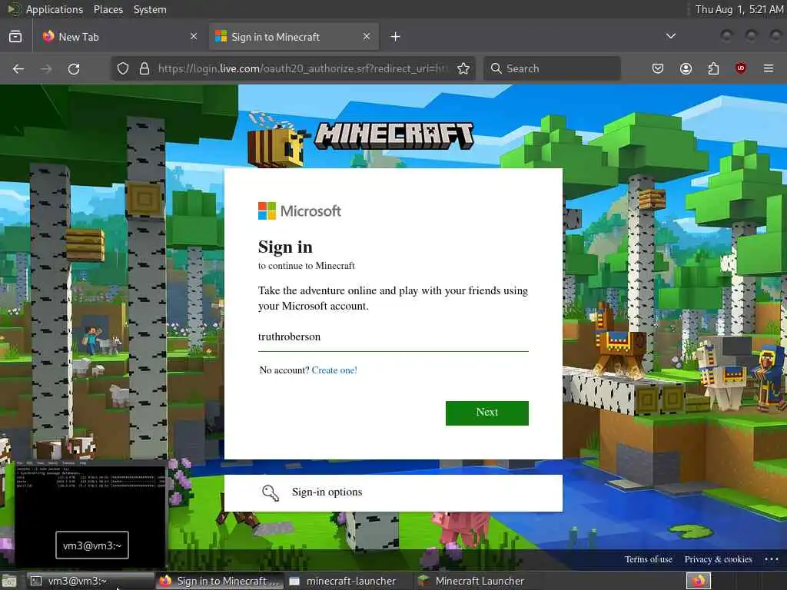Click the browser Search box
This screenshot has height=590, width=787.
coord(552,68)
